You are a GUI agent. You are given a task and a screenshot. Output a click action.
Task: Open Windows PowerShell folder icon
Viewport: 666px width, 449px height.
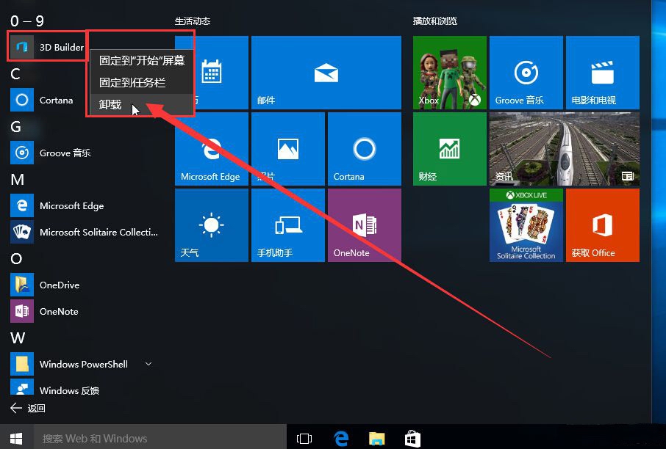(x=21, y=364)
